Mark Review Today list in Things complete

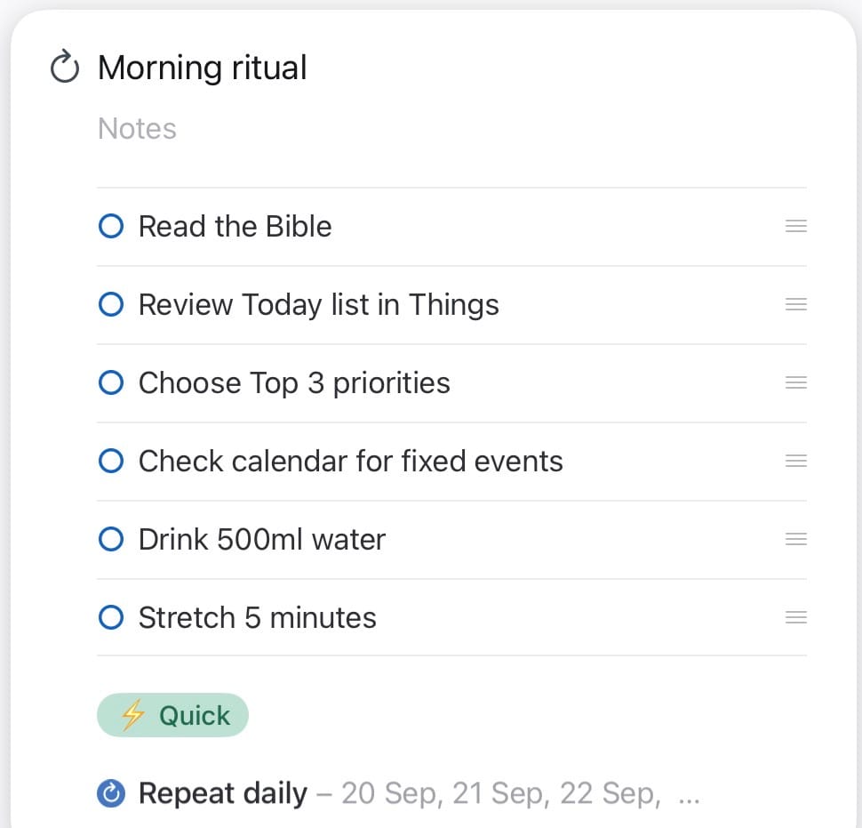110,305
